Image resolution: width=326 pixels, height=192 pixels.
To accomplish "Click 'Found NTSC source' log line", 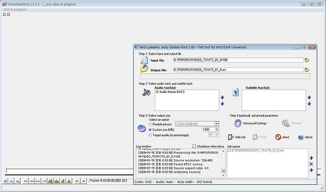I will tap(171, 164).
